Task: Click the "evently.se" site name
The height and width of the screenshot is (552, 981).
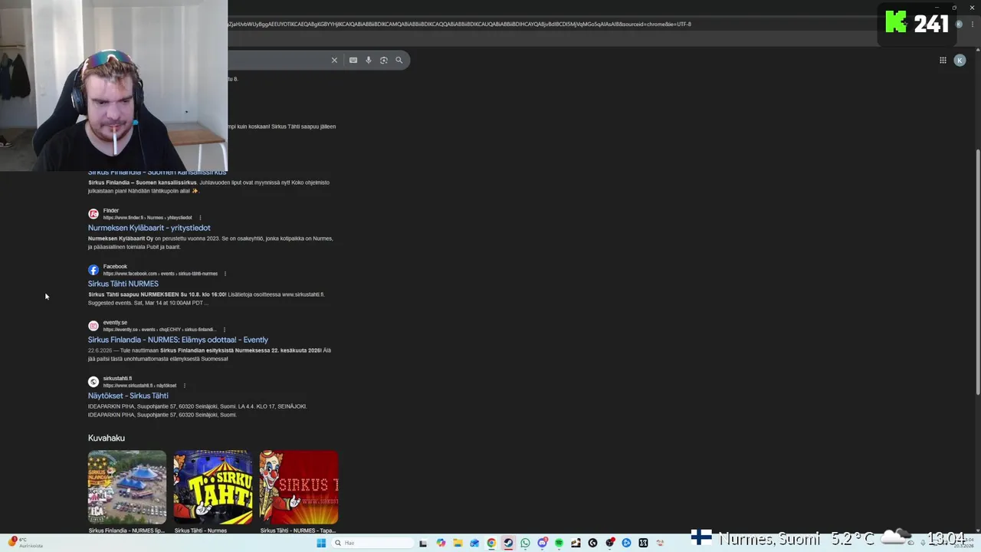Action: tap(116, 323)
